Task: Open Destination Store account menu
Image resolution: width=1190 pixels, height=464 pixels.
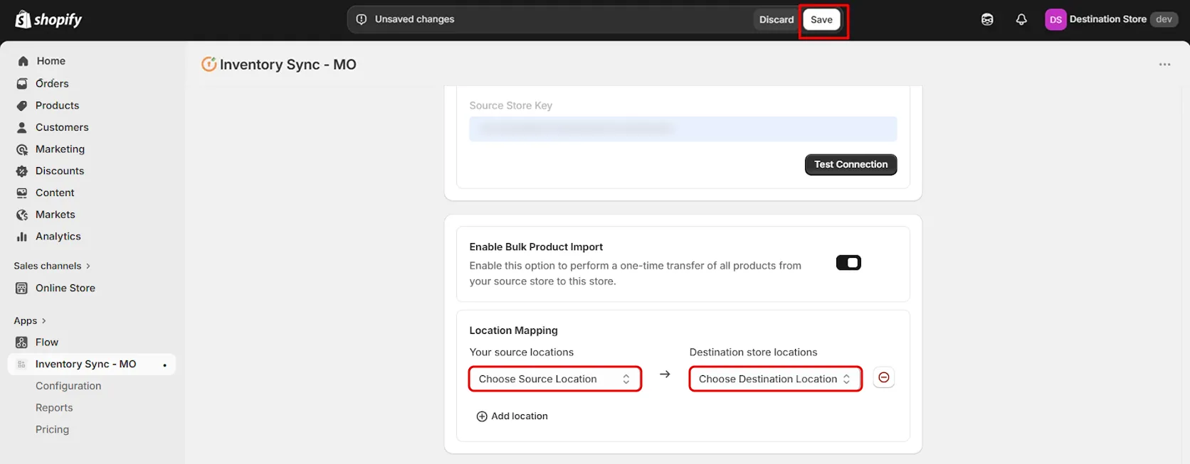Action: (x=1111, y=20)
